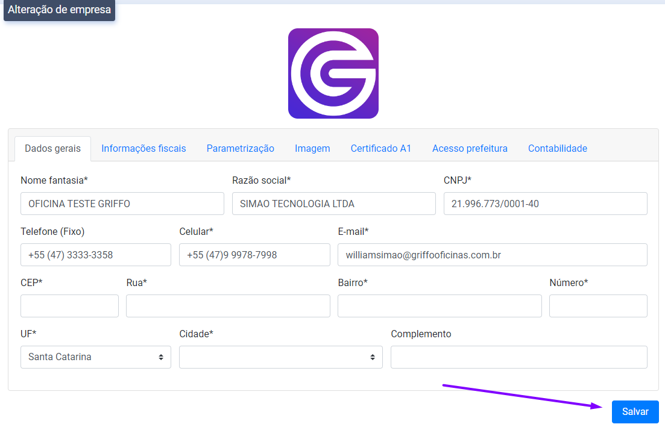Click the Griffo company logo image
Viewport: 665px width, 430px height.
click(333, 73)
